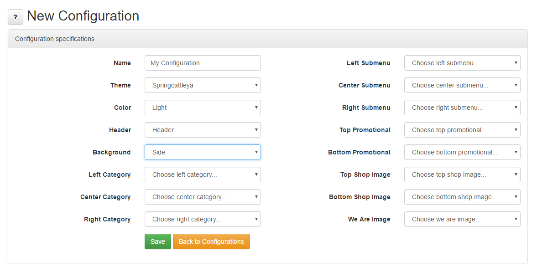The width and height of the screenshot is (537, 272).
Task: Open the Left Submenu dropdown
Action: (462, 63)
